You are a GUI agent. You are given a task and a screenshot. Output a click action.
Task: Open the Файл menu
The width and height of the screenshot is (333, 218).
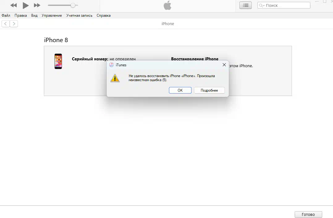click(x=6, y=15)
